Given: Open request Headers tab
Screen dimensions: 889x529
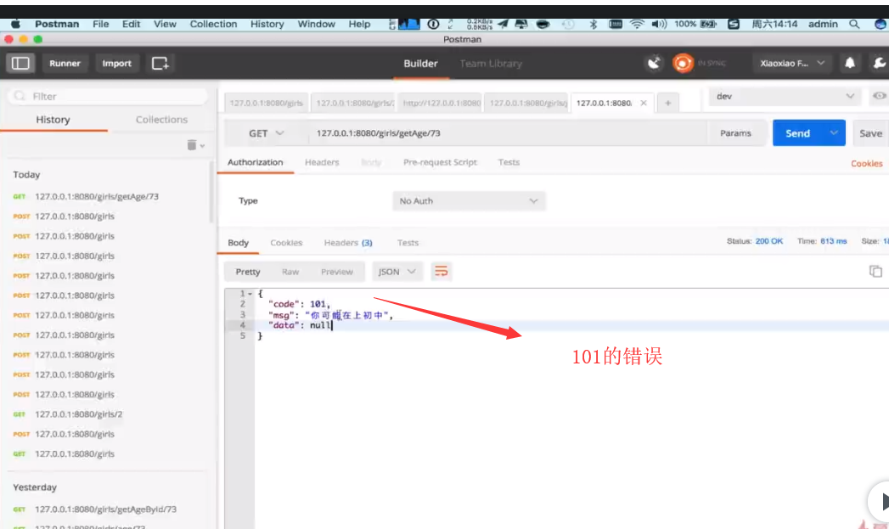Looking at the screenshot, I should coord(322,162).
